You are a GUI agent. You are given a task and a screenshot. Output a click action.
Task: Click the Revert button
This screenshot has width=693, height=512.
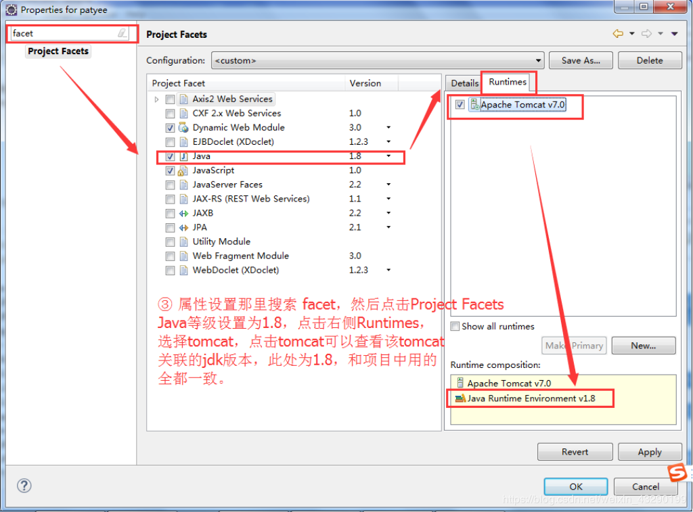(x=575, y=452)
